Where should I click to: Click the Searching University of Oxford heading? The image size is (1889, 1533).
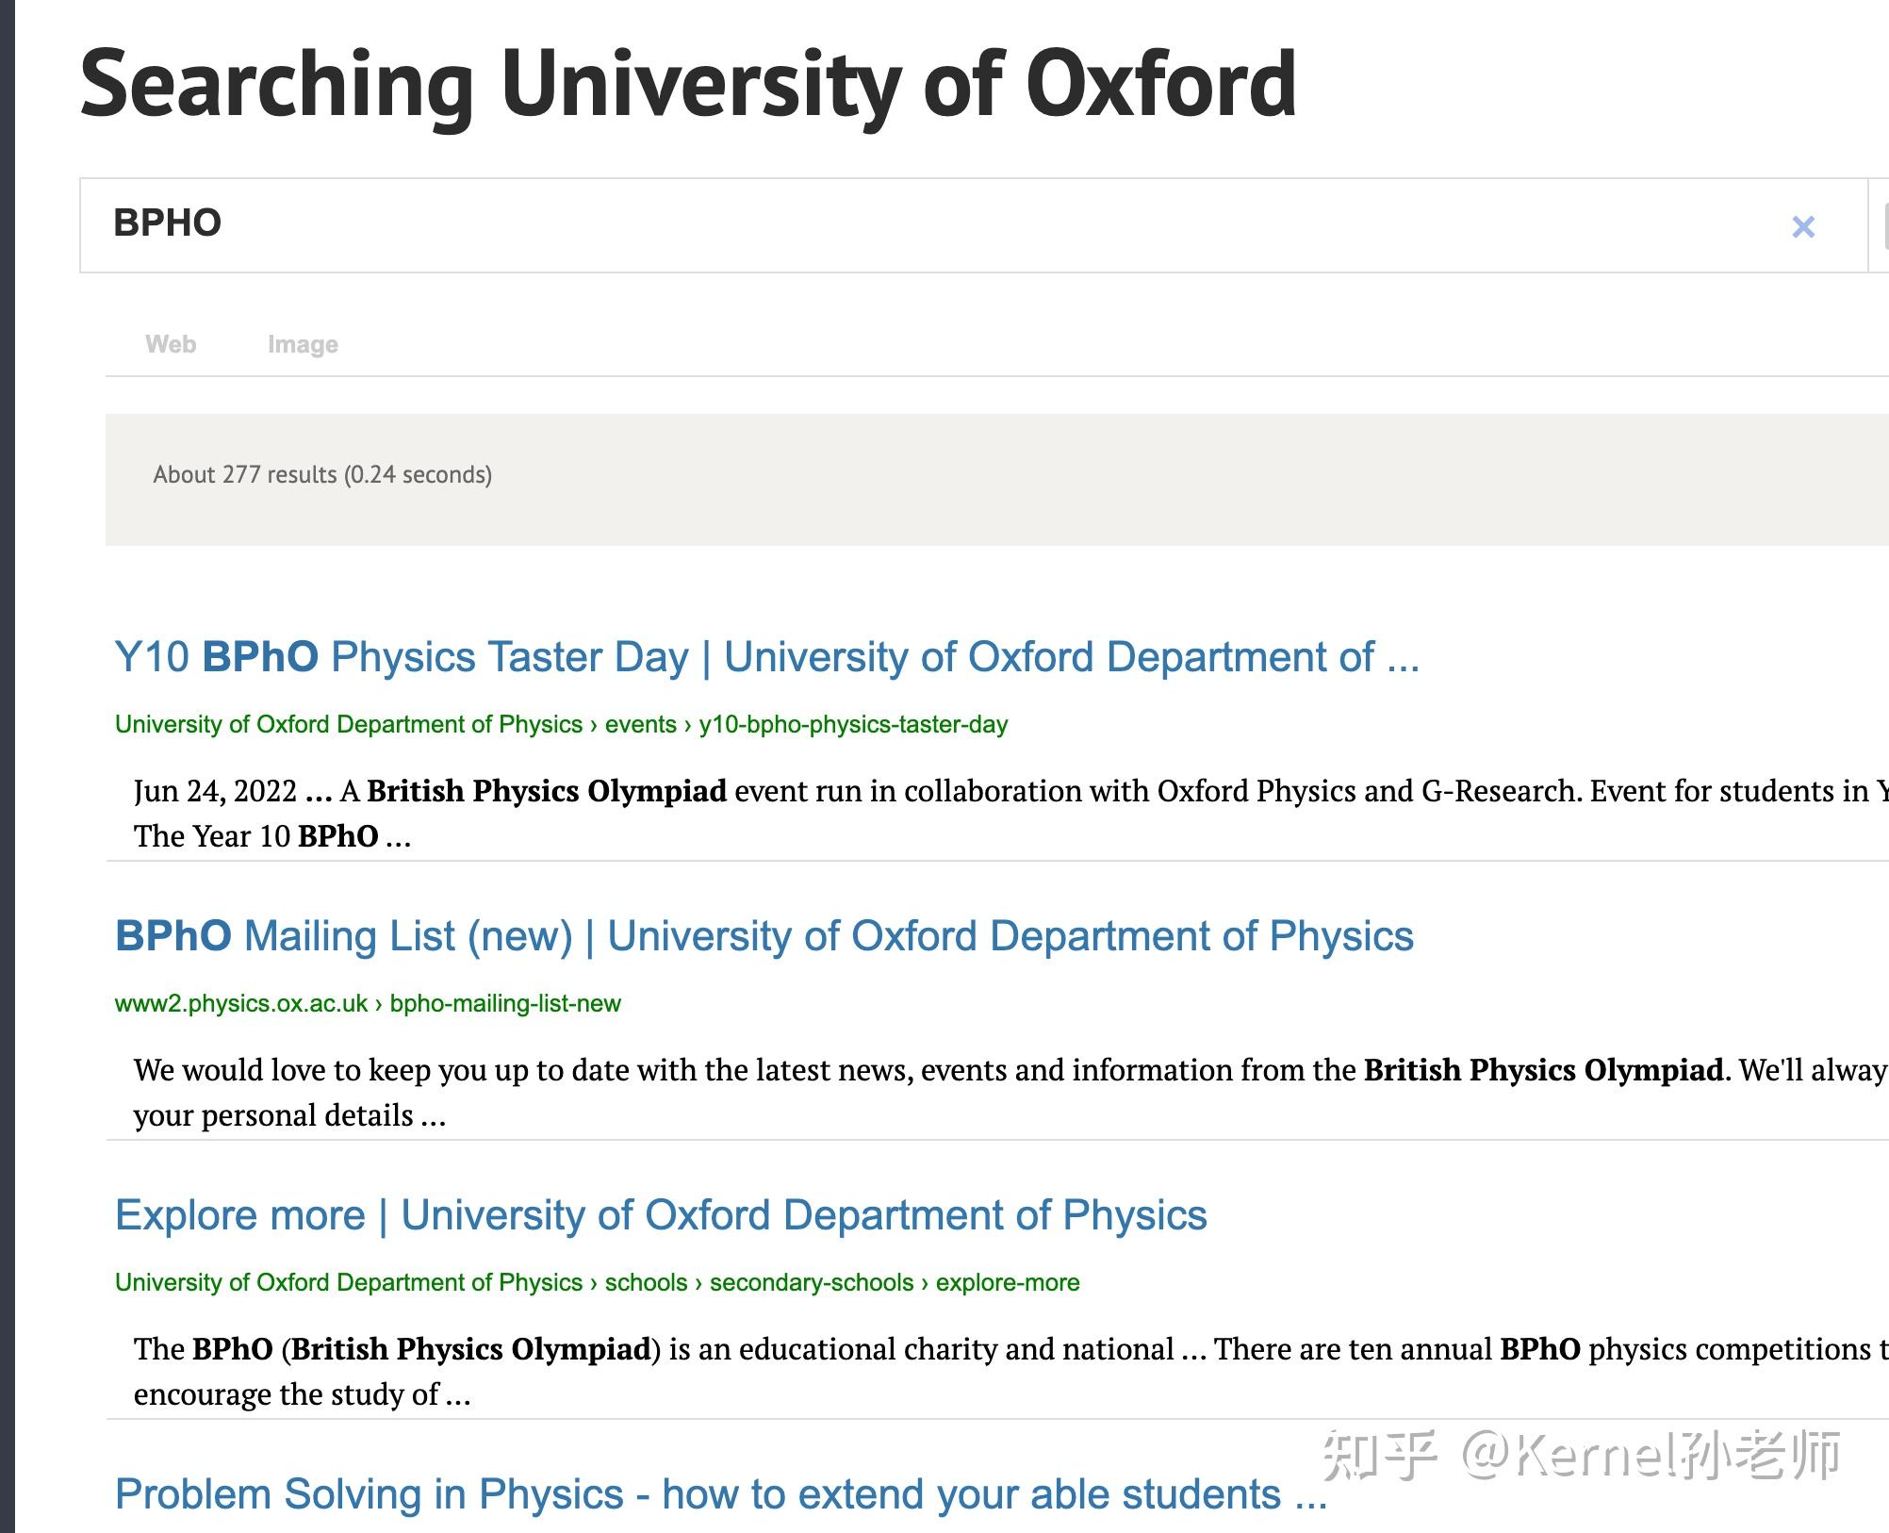click(688, 85)
